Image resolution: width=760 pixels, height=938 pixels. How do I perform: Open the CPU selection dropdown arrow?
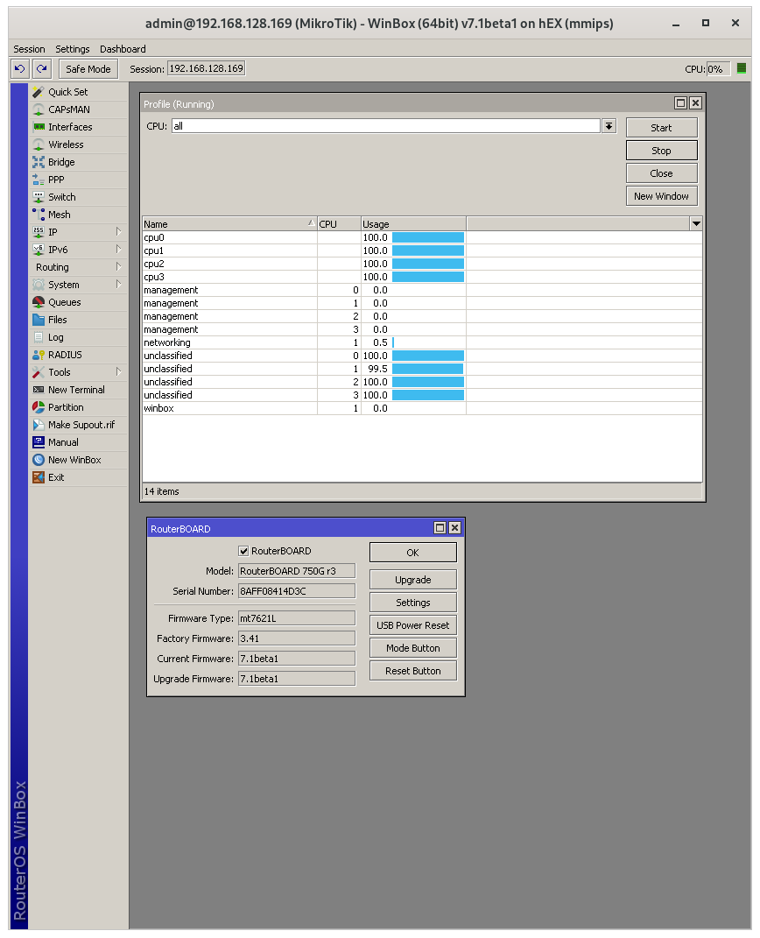tap(609, 126)
